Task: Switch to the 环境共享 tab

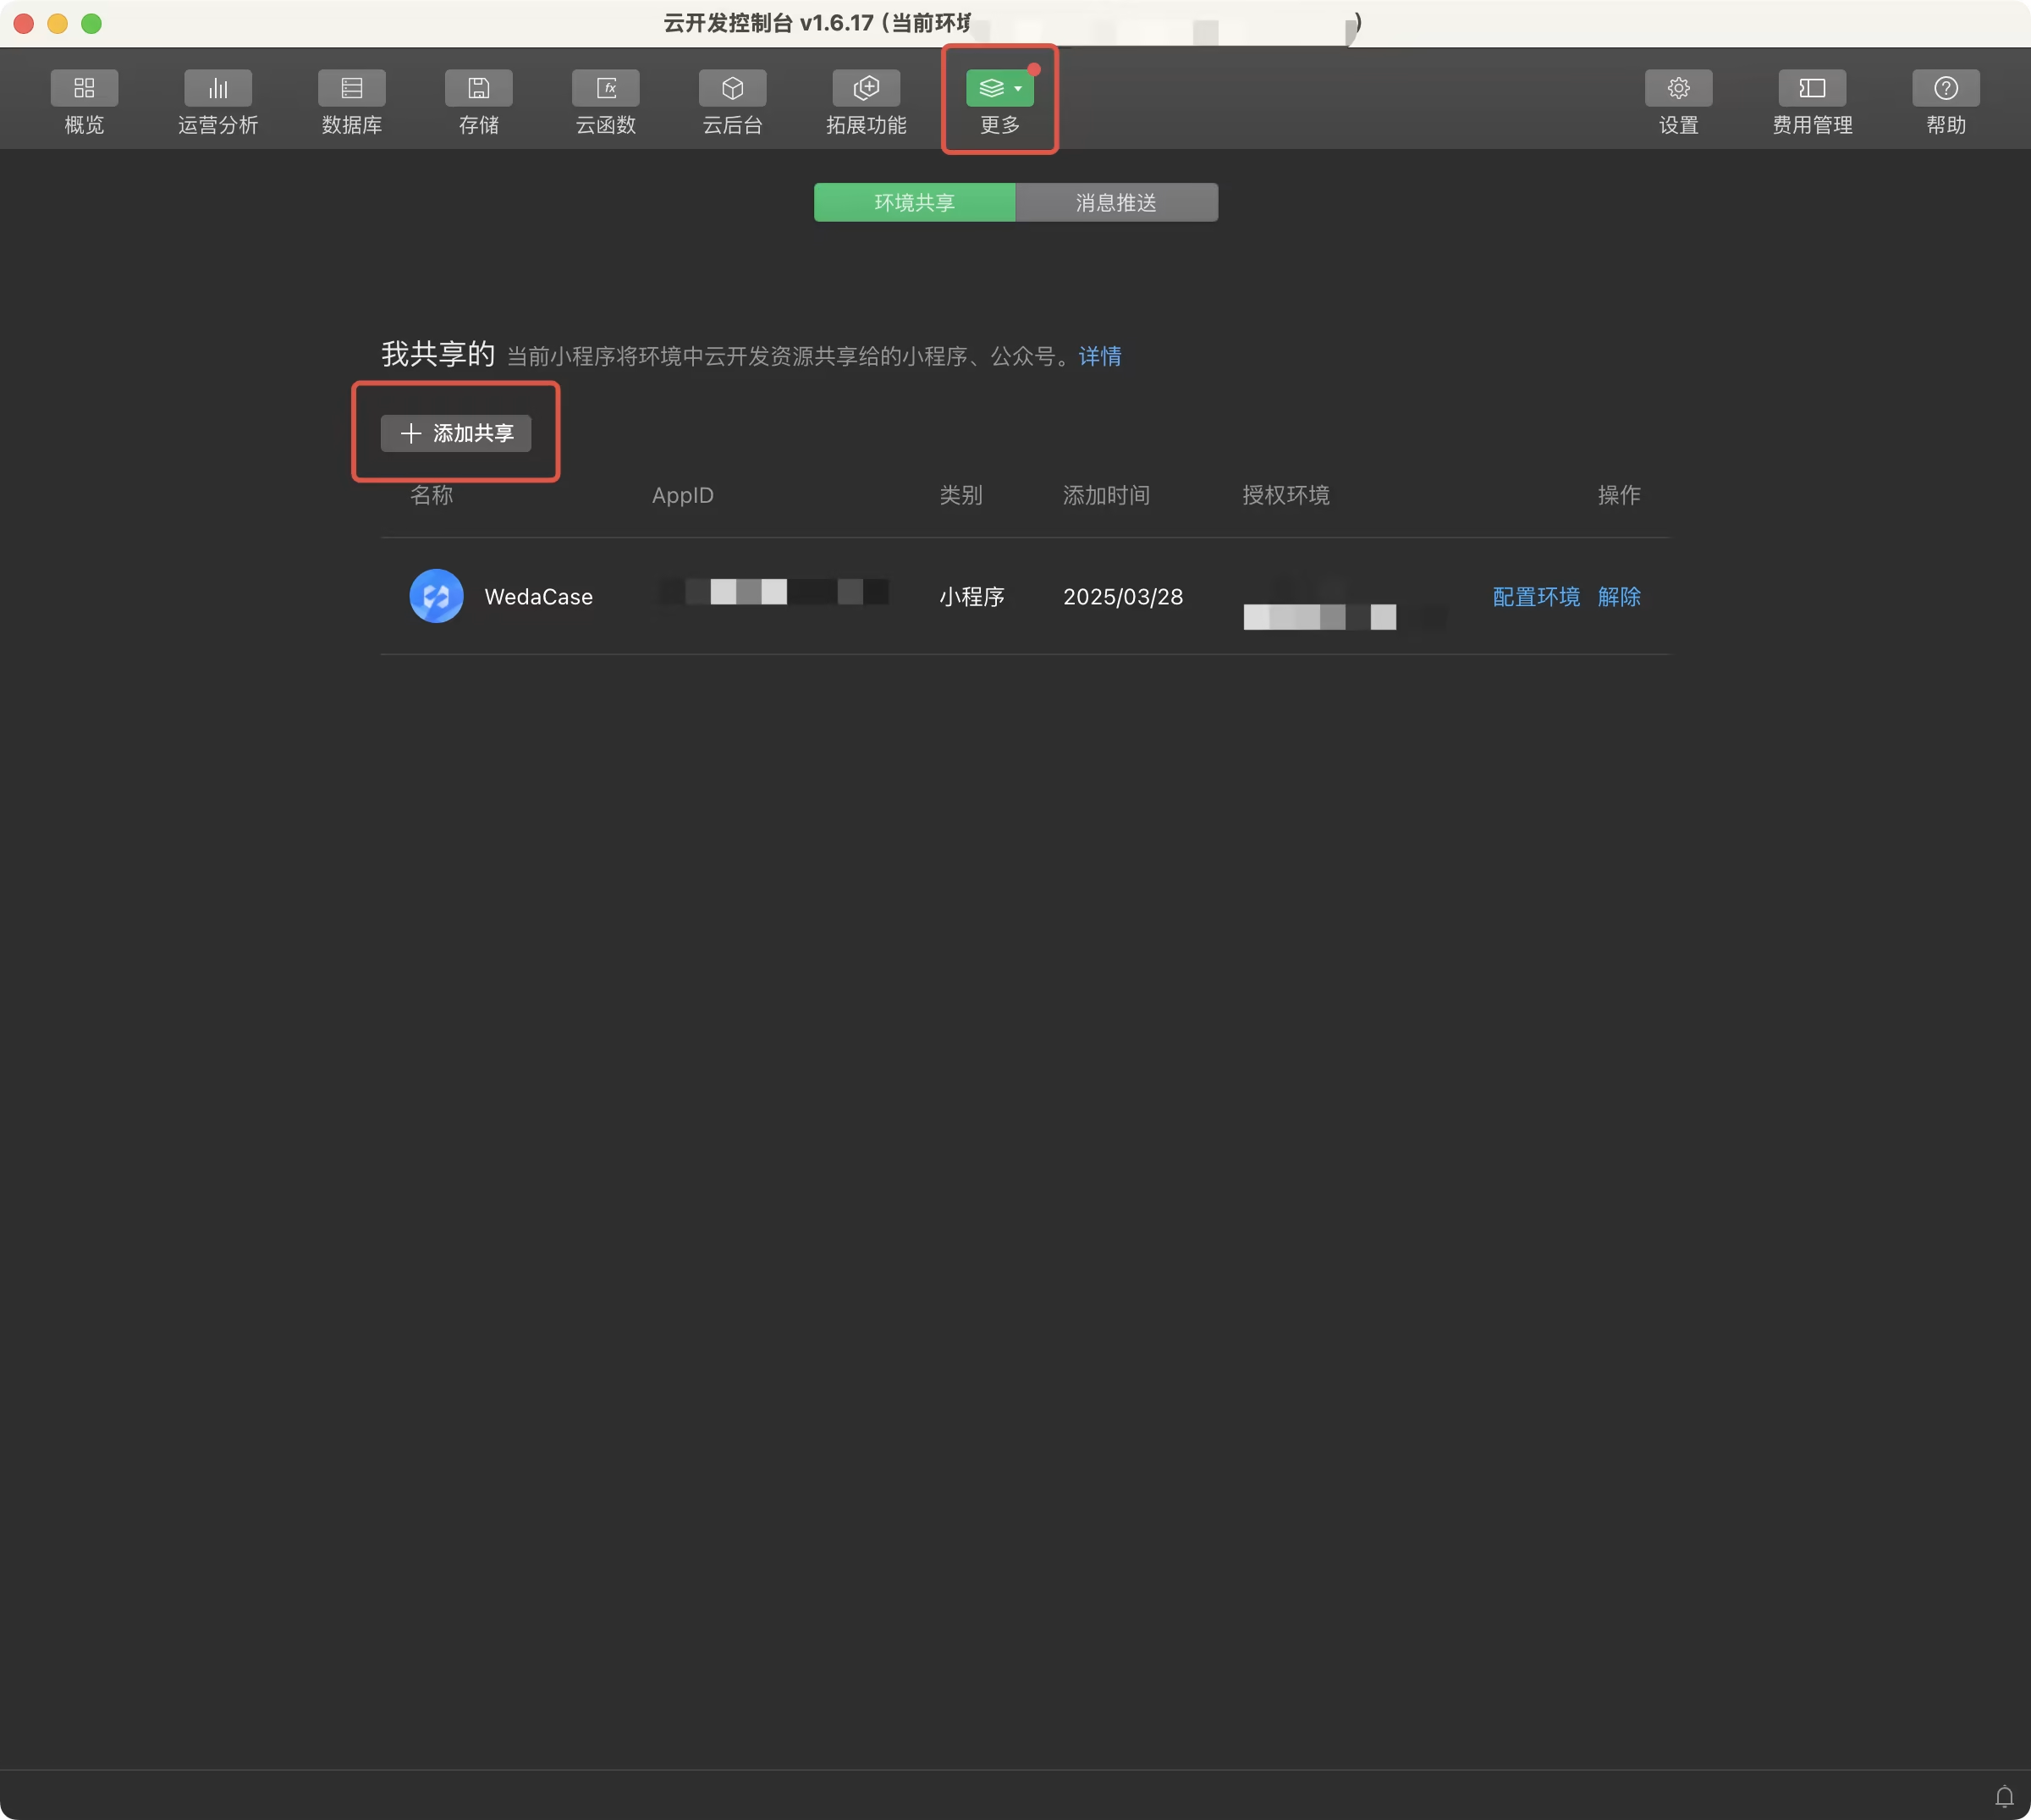Action: coord(915,203)
